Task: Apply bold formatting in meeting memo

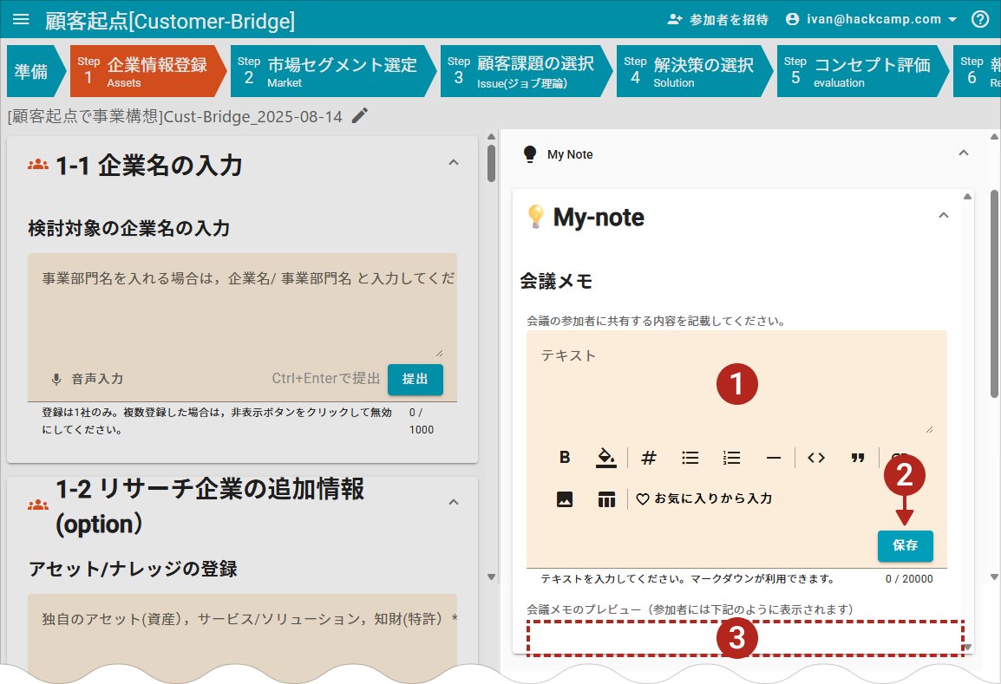Action: (565, 458)
